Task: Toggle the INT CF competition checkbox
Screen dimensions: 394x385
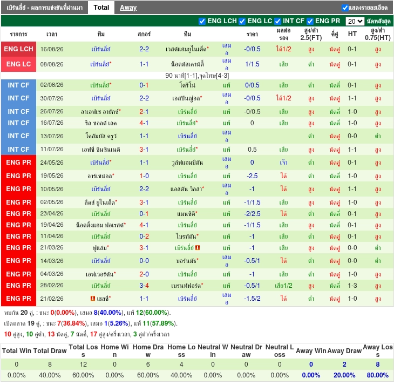Action: coord(277,21)
